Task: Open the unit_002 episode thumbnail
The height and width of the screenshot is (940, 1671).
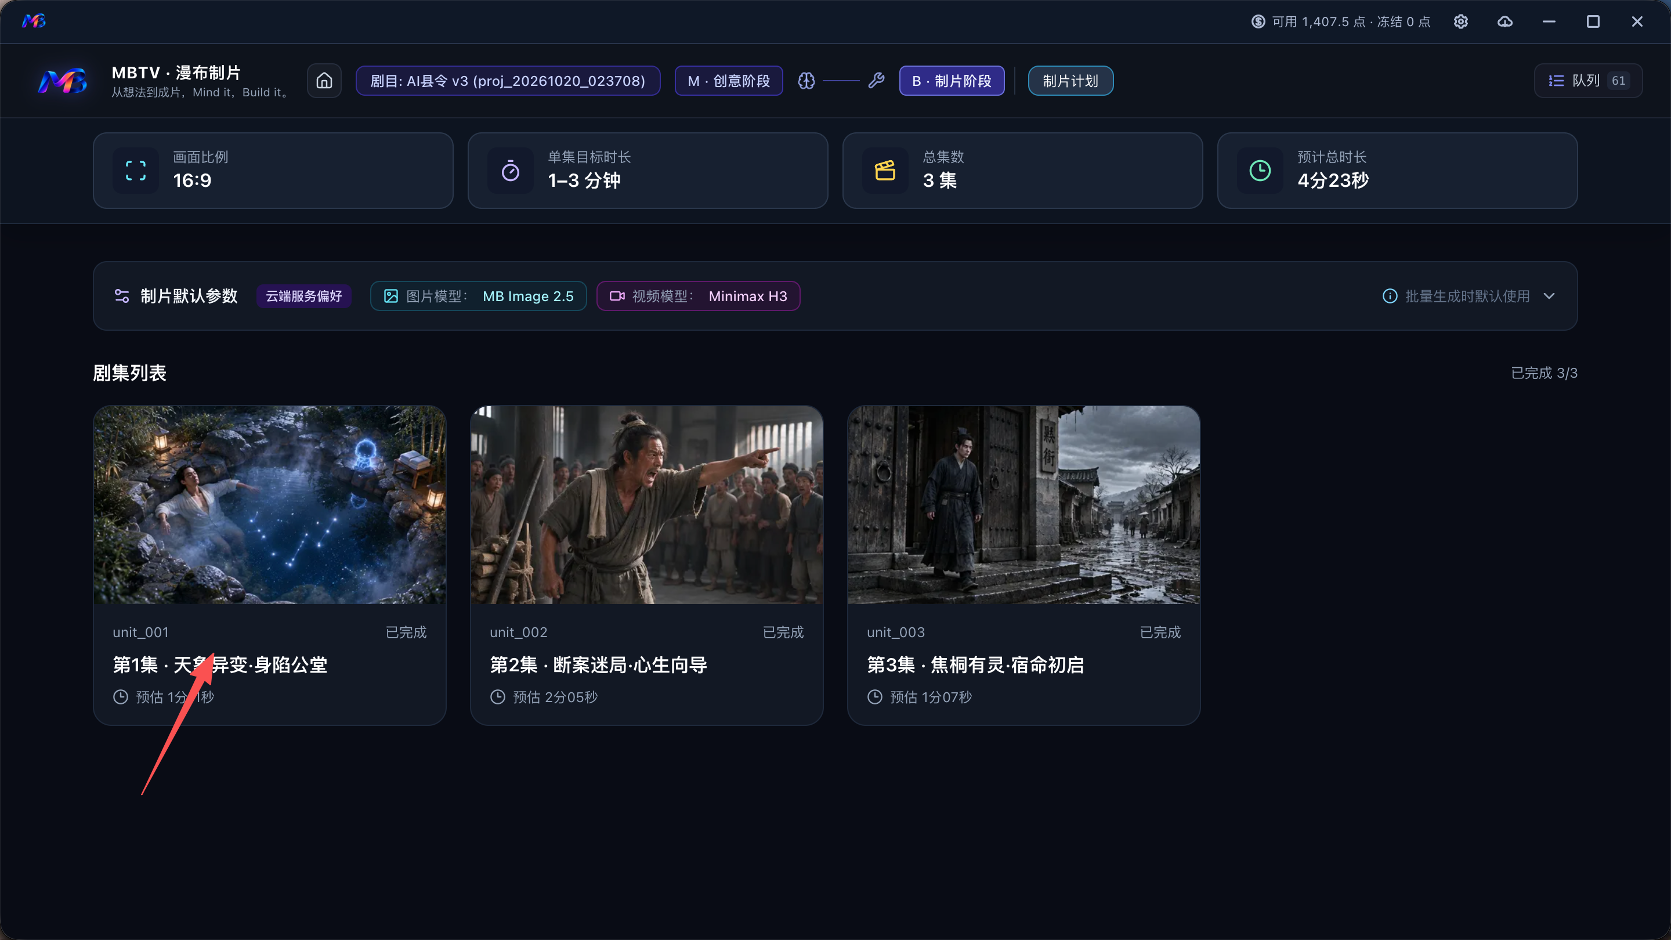Action: pos(647,505)
